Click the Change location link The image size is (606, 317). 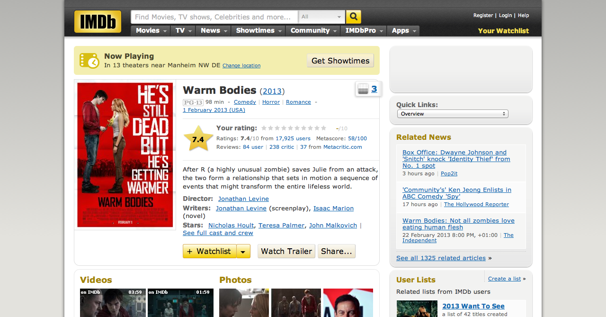(x=241, y=66)
